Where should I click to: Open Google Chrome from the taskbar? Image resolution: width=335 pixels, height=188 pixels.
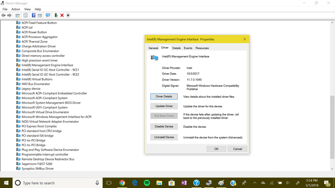point(122,183)
